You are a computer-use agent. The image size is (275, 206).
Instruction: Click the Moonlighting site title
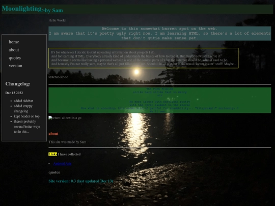coord(21,9)
